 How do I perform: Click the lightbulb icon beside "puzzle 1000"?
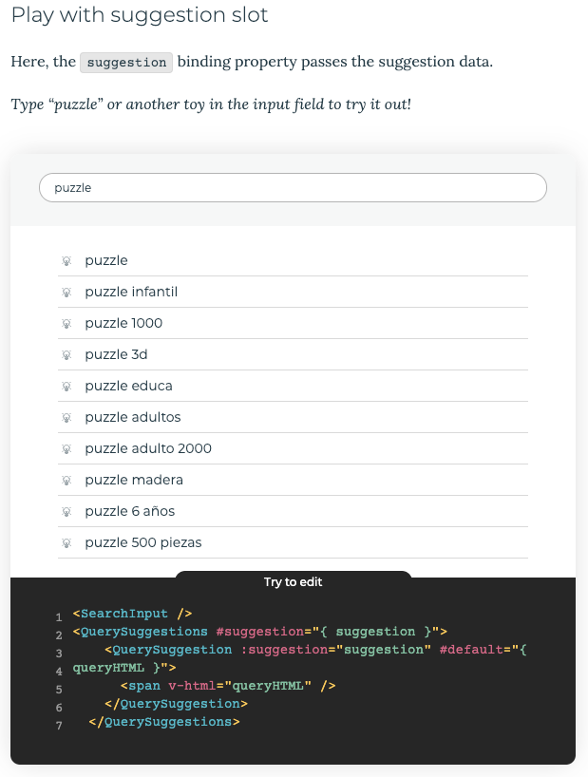[66, 323]
